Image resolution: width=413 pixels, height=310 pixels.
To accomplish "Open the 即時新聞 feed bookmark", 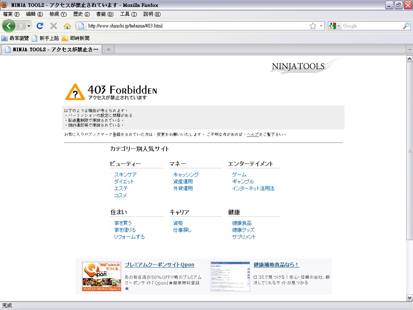I will coord(75,38).
